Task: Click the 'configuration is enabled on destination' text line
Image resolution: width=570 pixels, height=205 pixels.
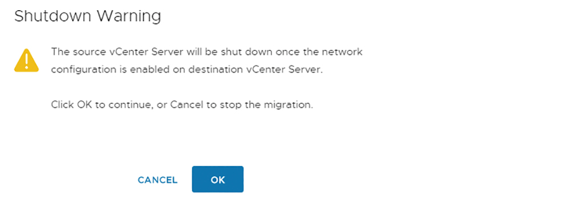Action: (x=187, y=70)
